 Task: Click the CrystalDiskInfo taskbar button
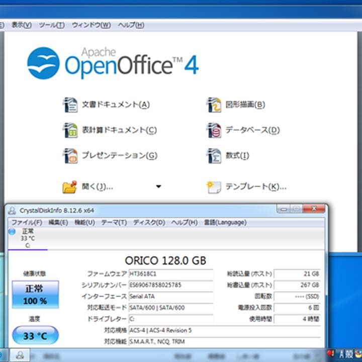click(20, 355)
